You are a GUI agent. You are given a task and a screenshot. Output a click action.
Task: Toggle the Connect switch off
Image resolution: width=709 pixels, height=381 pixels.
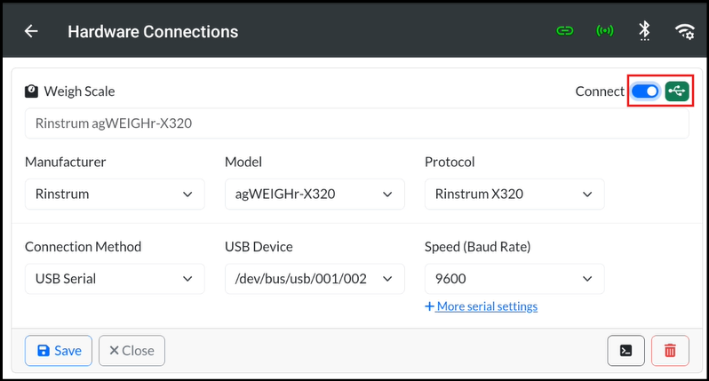645,91
